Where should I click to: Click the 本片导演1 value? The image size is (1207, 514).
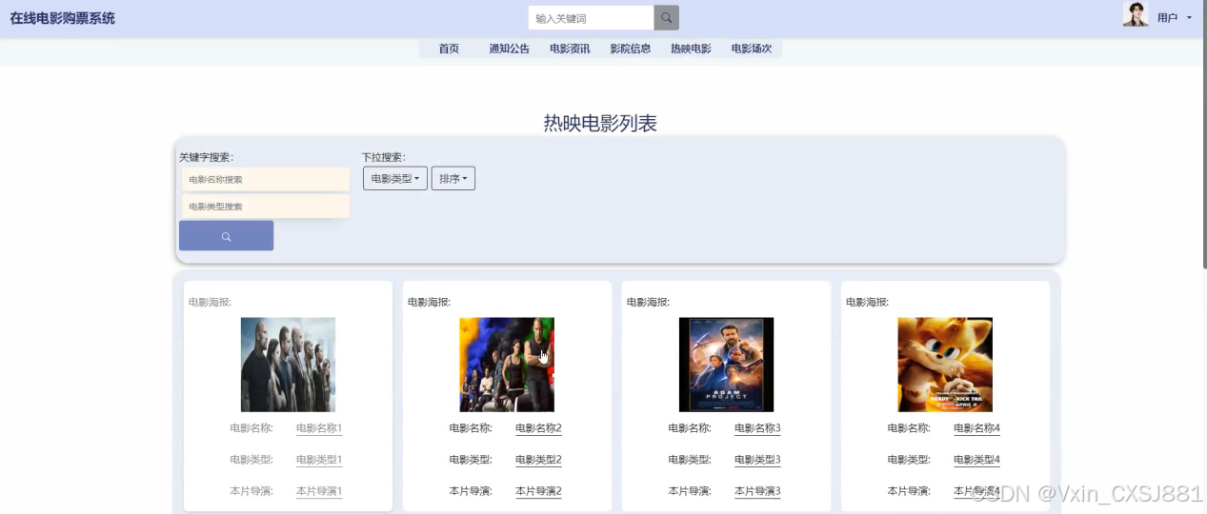(x=319, y=491)
